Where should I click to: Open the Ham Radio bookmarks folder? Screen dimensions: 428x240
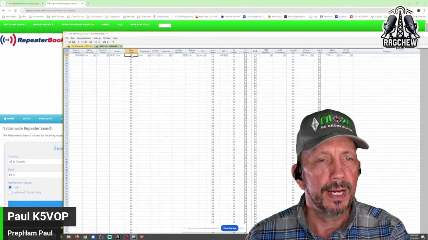click(x=9, y=16)
